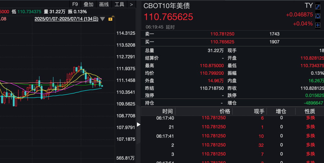
Task: Open the F9 toolbar item
Action: tap(75, 4)
